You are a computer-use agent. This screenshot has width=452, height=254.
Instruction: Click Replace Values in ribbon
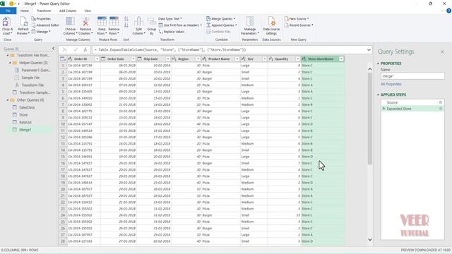[x=172, y=32]
